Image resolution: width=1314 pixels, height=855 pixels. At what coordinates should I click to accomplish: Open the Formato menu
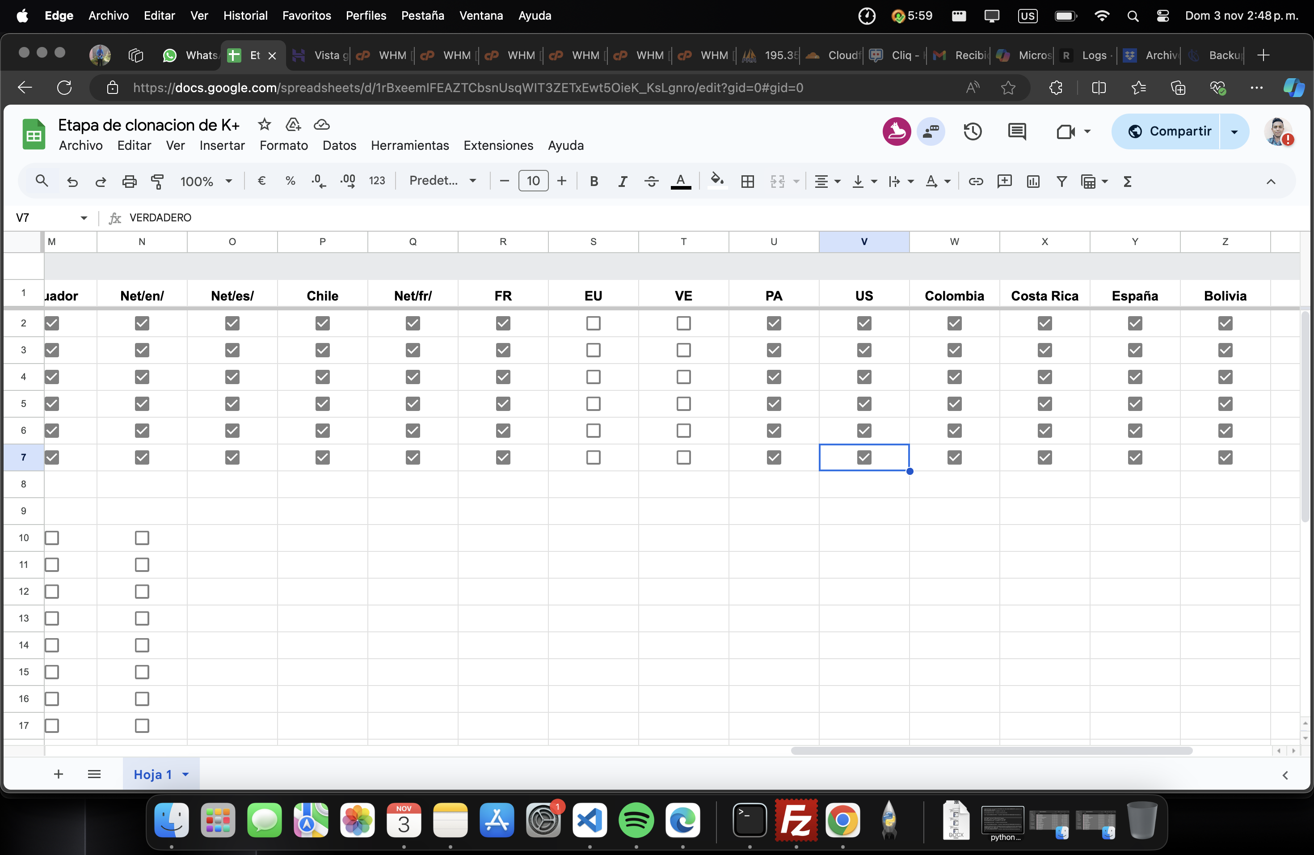pos(284,145)
